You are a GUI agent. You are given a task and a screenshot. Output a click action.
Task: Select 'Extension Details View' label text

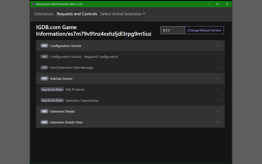[x=66, y=122]
